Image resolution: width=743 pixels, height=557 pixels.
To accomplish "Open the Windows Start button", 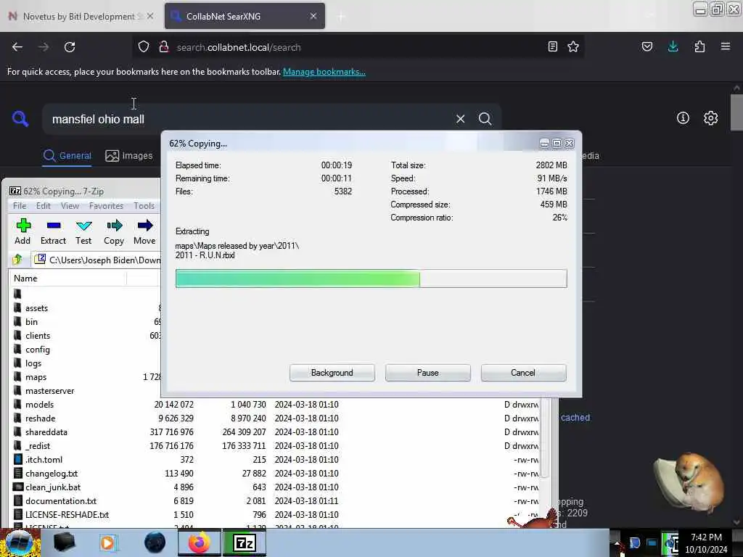I will 18,542.
